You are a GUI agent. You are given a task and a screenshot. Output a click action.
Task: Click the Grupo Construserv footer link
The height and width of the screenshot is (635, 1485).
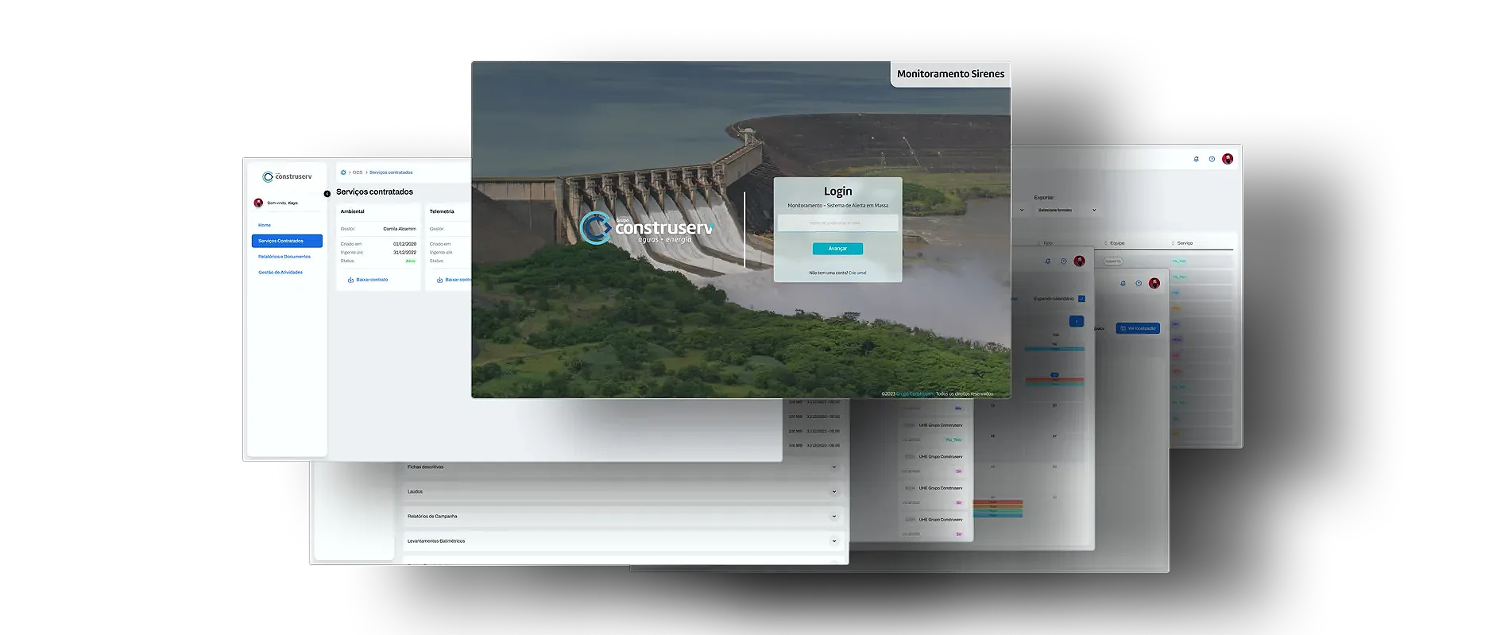pyautogui.click(x=915, y=393)
